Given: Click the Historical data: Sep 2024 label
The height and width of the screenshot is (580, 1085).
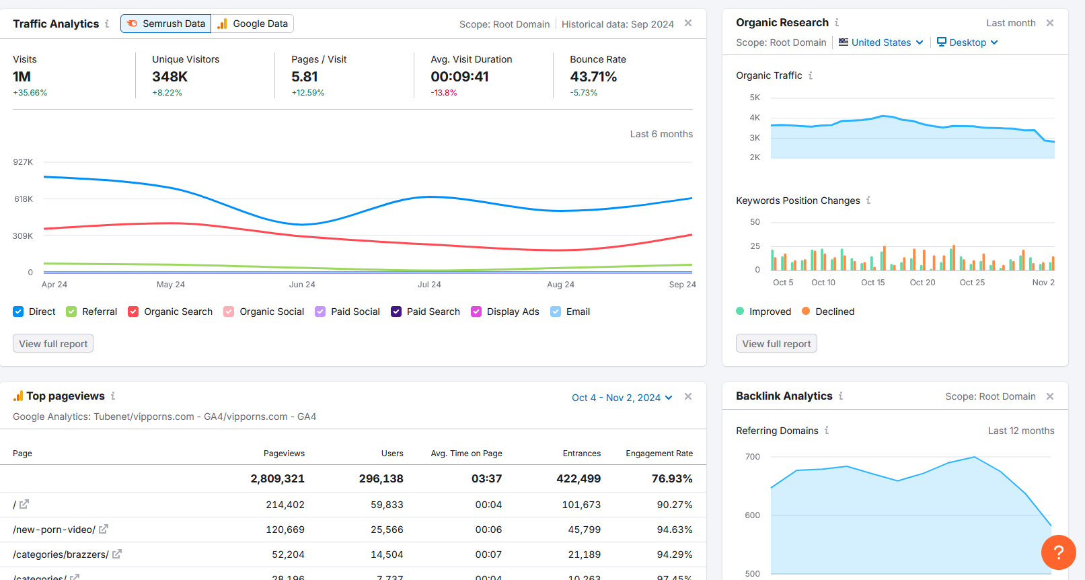Looking at the screenshot, I should pyautogui.click(x=618, y=24).
